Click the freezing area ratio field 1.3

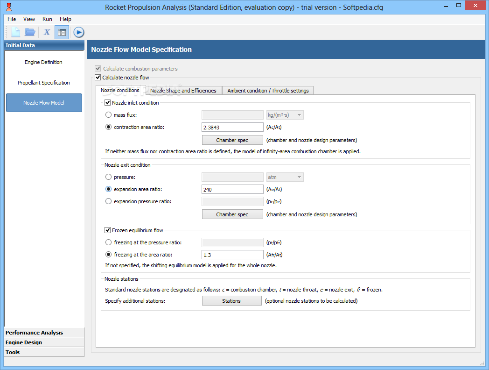click(232, 255)
